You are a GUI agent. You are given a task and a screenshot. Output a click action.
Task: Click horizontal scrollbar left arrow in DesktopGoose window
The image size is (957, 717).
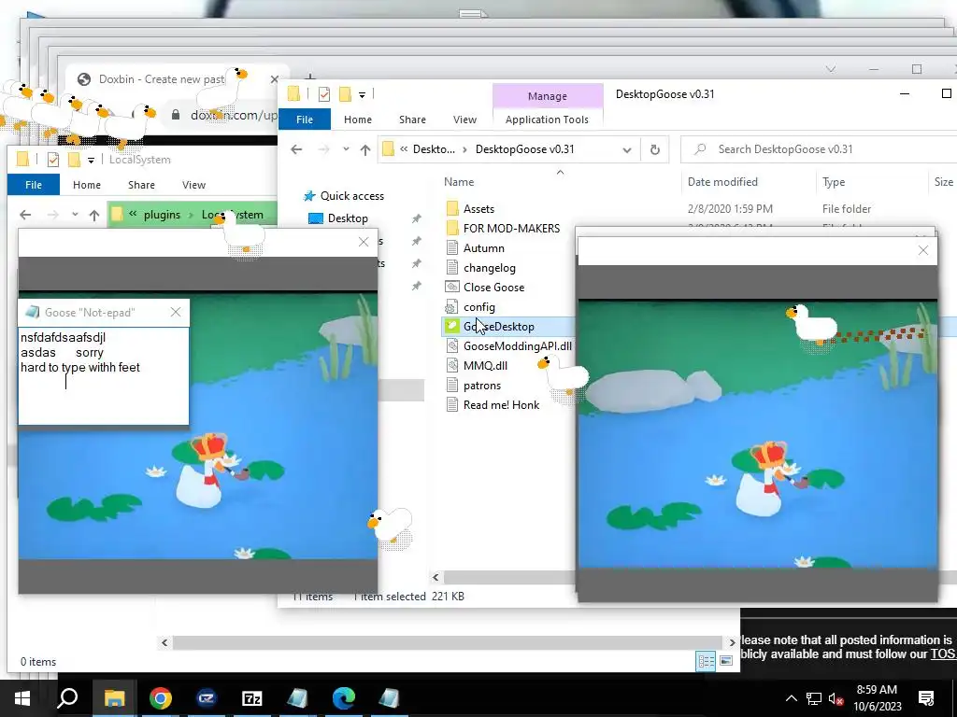click(436, 577)
